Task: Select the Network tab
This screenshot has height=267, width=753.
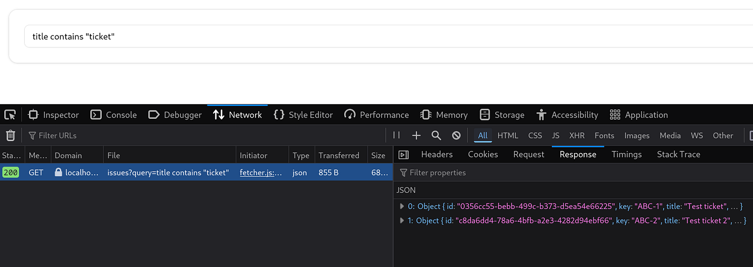Action: pyautogui.click(x=237, y=114)
